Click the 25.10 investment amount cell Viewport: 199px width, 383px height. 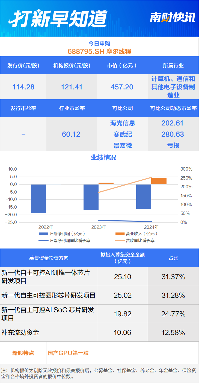click(x=123, y=277)
